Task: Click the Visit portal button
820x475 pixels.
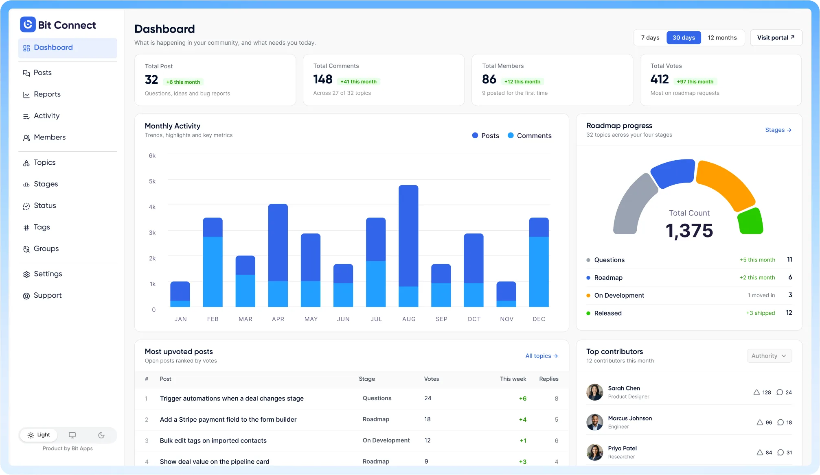Action: [776, 38]
